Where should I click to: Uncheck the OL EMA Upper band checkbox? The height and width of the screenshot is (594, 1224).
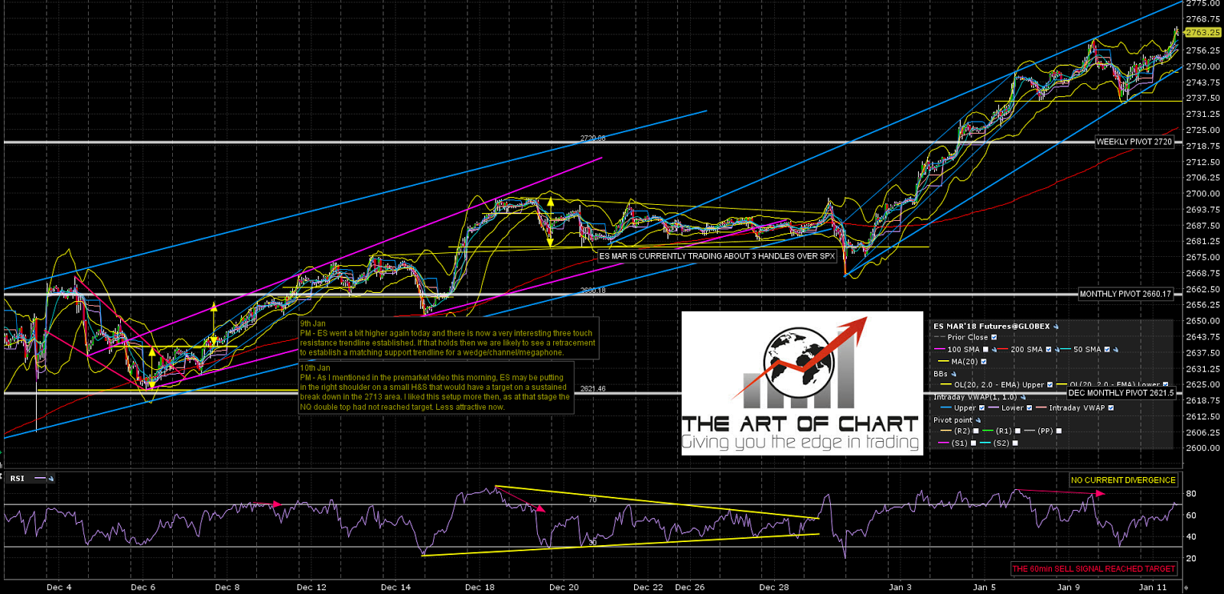(1050, 385)
